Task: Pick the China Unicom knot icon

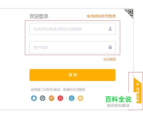Action: click(80, 98)
